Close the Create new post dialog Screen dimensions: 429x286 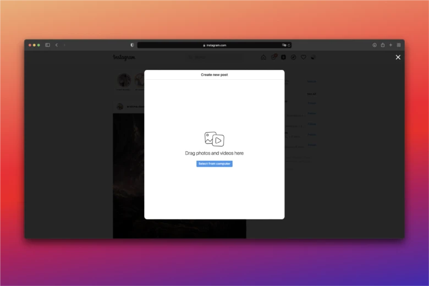(398, 57)
